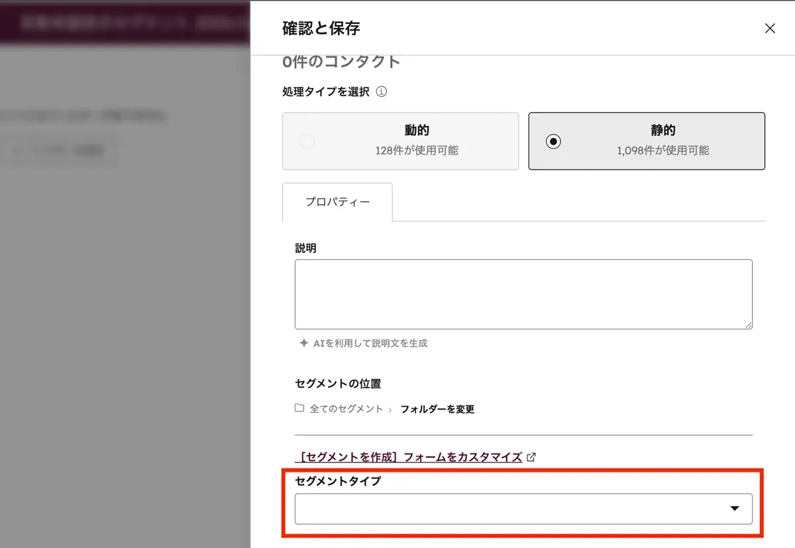Switch to the プロパティー tab
This screenshot has height=548, width=795.
pyautogui.click(x=337, y=202)
